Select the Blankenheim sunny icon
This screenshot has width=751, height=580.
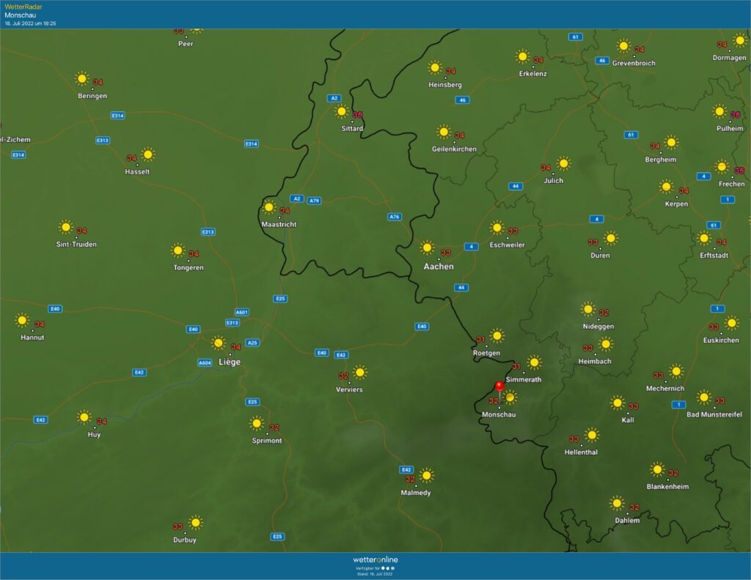(658, 469)
